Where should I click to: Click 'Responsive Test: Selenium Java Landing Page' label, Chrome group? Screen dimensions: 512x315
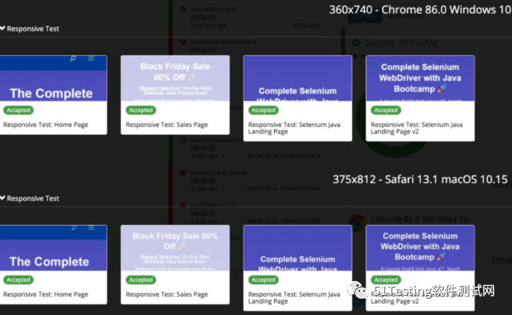[294, 128]
